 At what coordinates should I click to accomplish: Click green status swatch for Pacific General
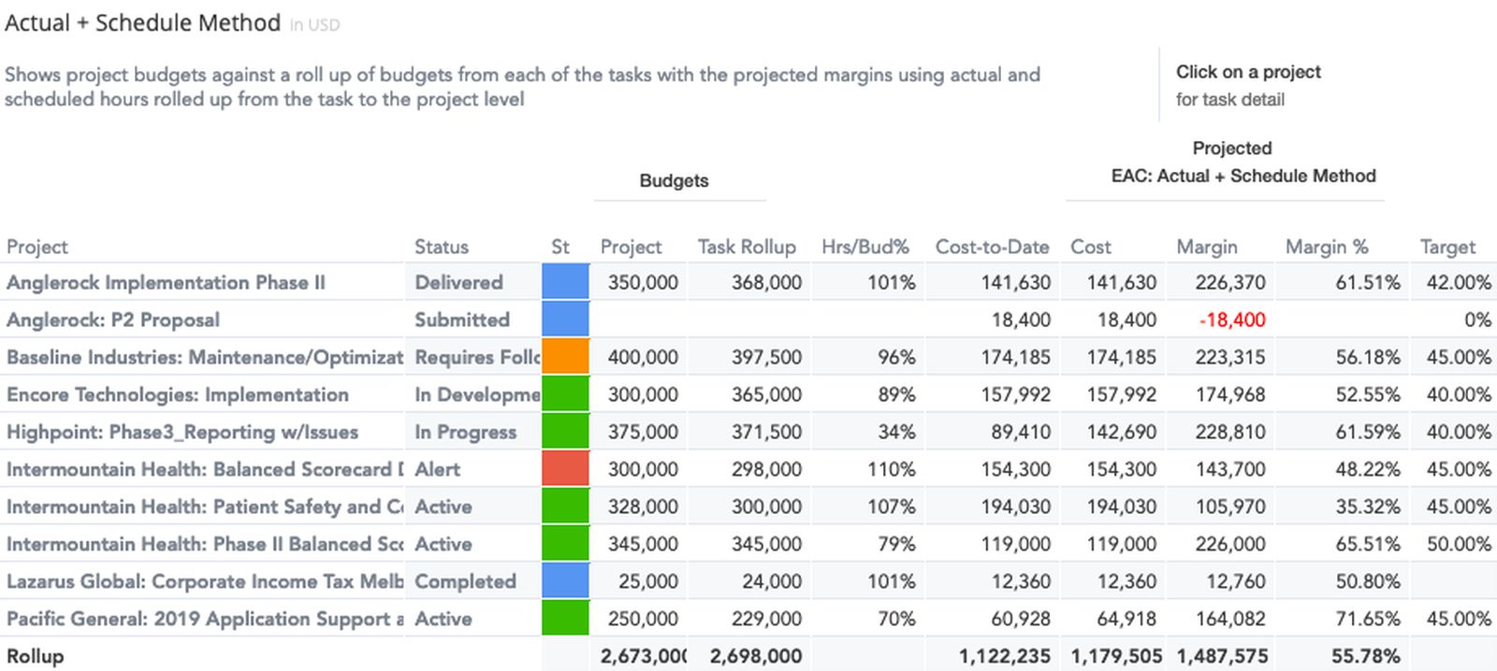(566, 619)
